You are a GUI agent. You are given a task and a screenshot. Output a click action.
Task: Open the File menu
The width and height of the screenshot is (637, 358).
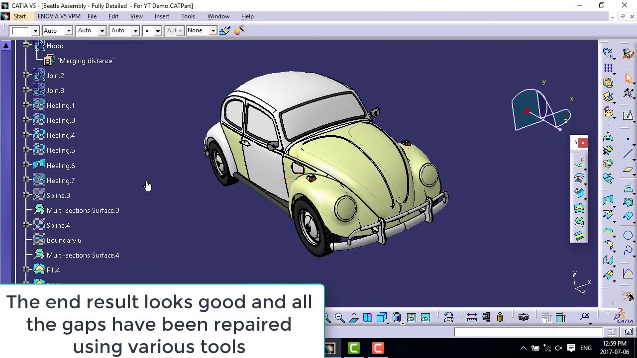92,16
